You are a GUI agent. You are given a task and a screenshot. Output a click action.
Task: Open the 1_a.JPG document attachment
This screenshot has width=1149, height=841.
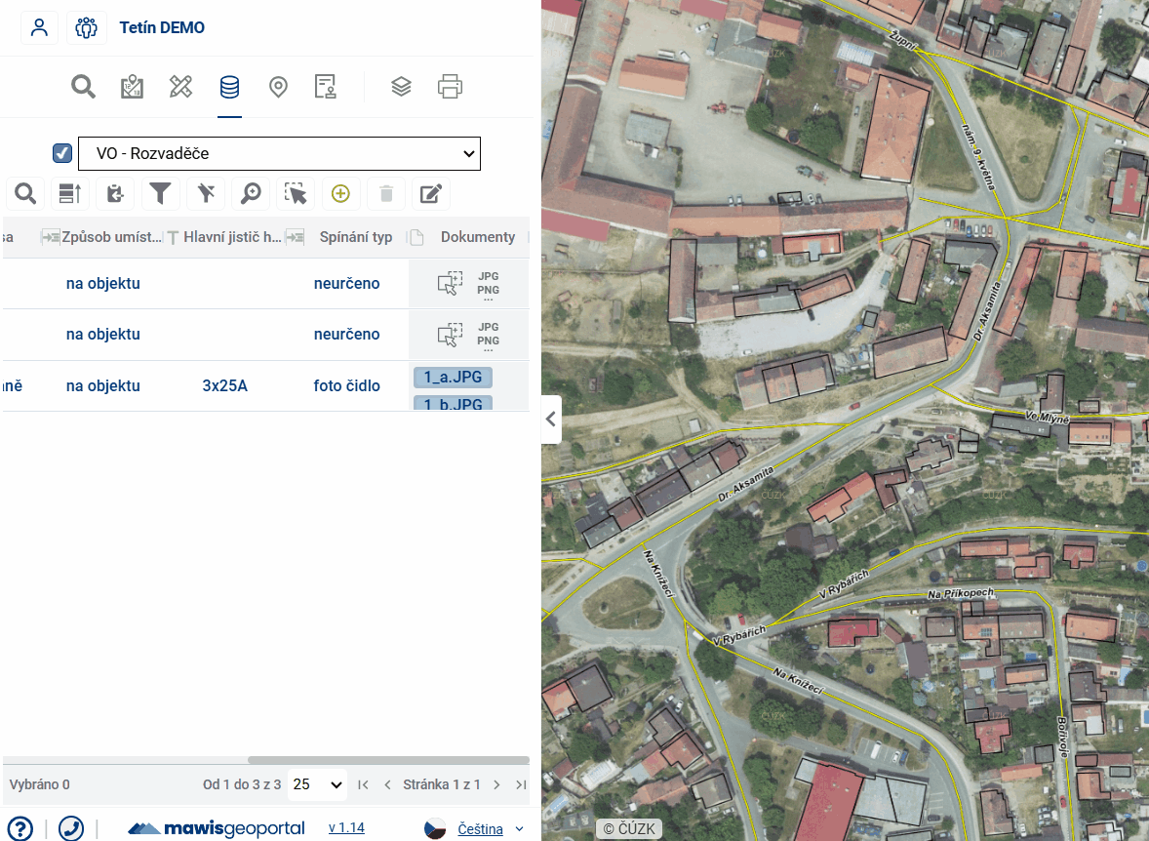453,378
